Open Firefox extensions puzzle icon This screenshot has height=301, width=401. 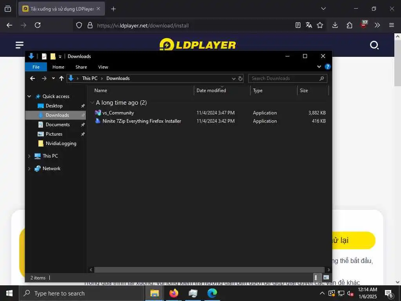(349, 25)
